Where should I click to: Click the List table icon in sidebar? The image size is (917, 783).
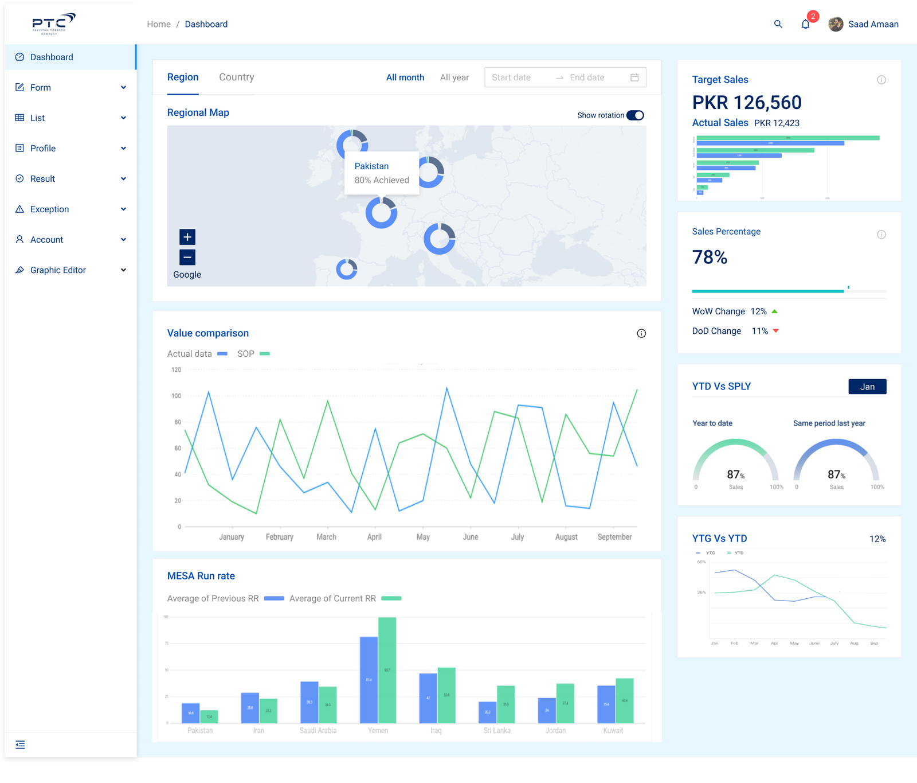point(19,118)
